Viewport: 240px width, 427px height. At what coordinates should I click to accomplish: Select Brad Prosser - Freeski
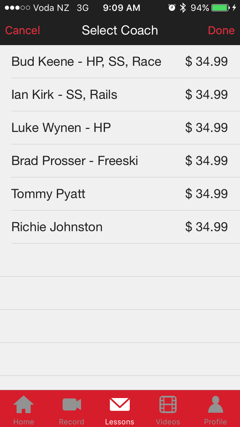click(x=75, y=161)
